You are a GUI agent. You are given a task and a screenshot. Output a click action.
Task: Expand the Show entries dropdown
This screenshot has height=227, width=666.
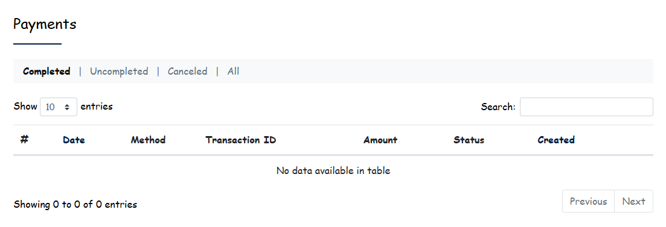59,107
